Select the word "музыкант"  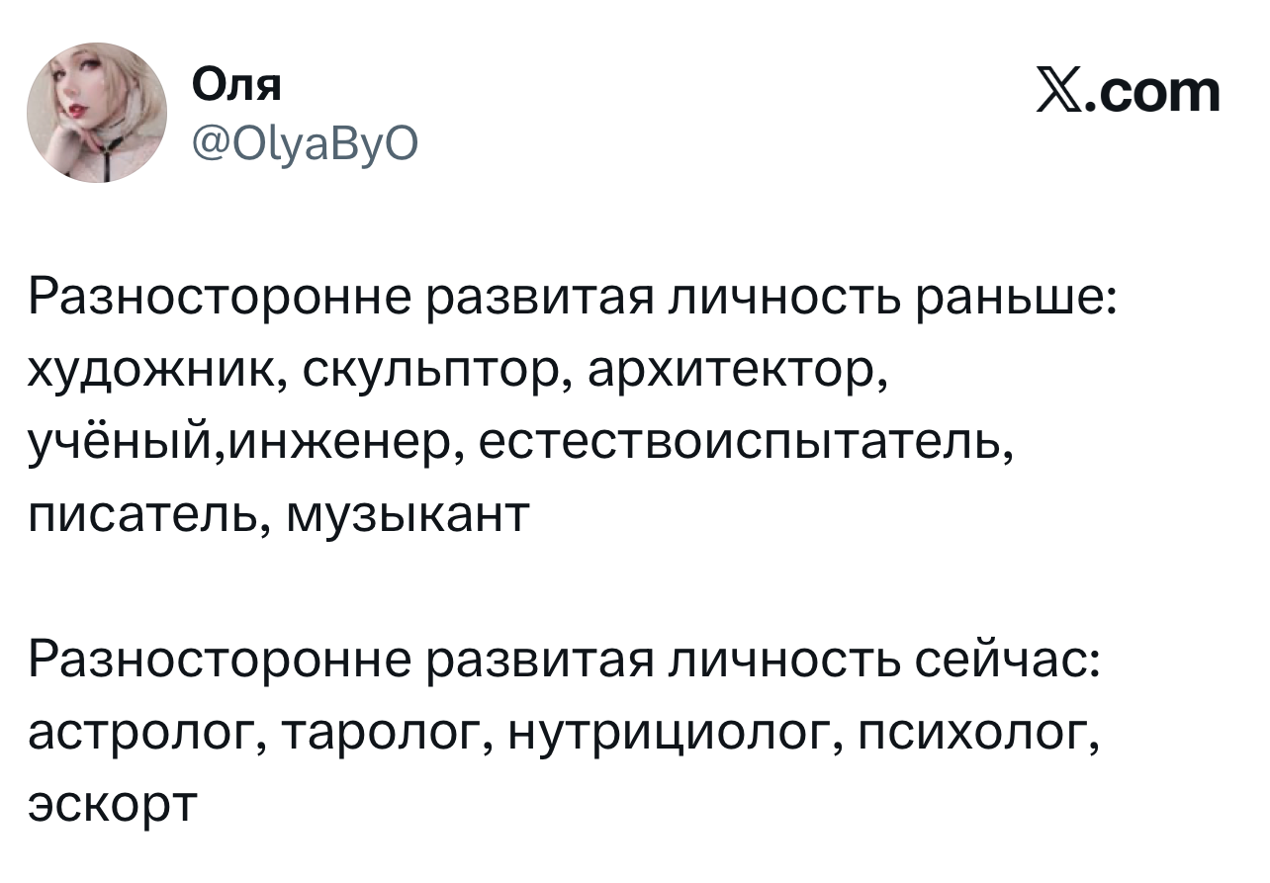(x=406, y=514)
